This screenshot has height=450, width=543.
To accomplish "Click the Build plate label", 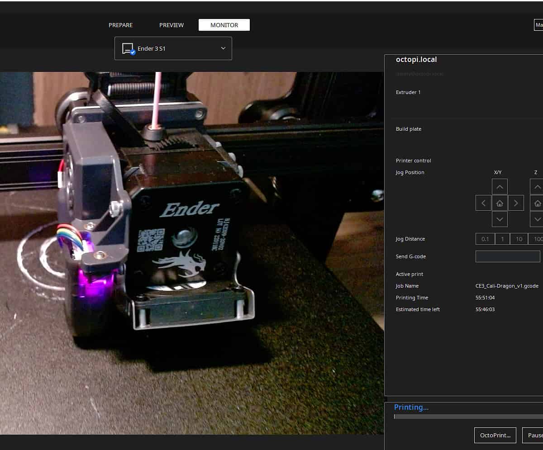I will coord(409,129).
